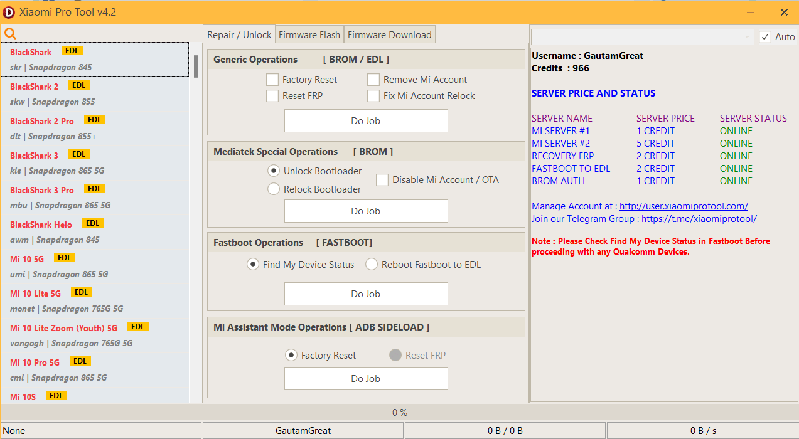
Task: Enable the Factory Reset checkbox in Generic Operations
Action: [x=272, y=80]
